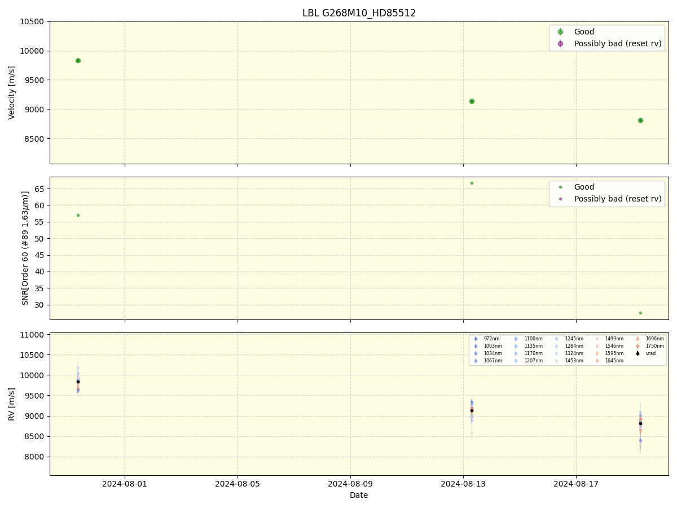This screenshot has height=508, width=677.
Task: Click the SNR data point near 66
Action: click(472, 183)
